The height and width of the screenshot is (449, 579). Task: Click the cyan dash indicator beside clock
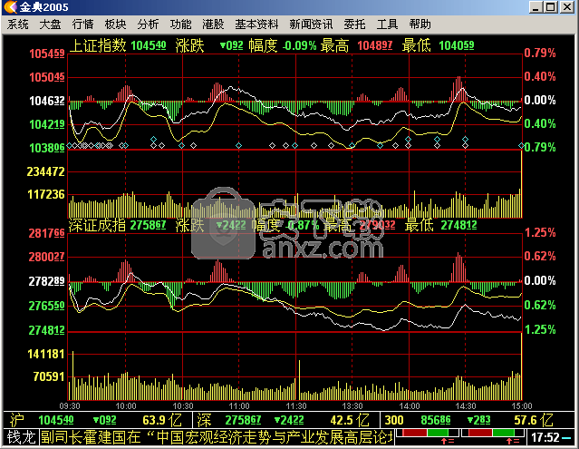tap(566, 438)
